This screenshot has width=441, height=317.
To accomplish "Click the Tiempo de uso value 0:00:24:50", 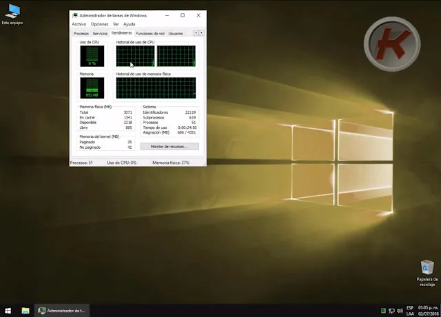I will click(187, 127).
